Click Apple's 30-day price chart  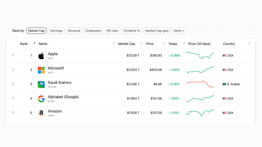pyautogui.click(x=200, y=55)
